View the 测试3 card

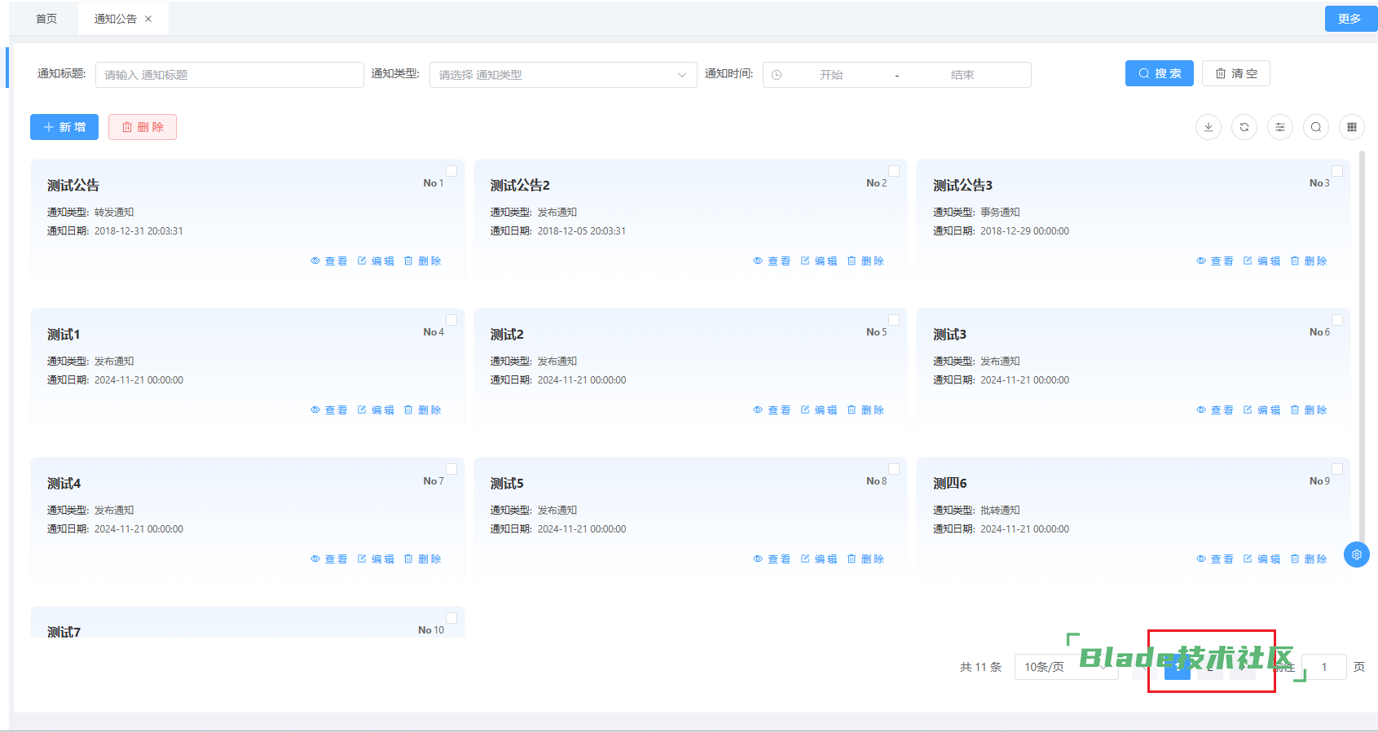click(x=1215, y=410)
